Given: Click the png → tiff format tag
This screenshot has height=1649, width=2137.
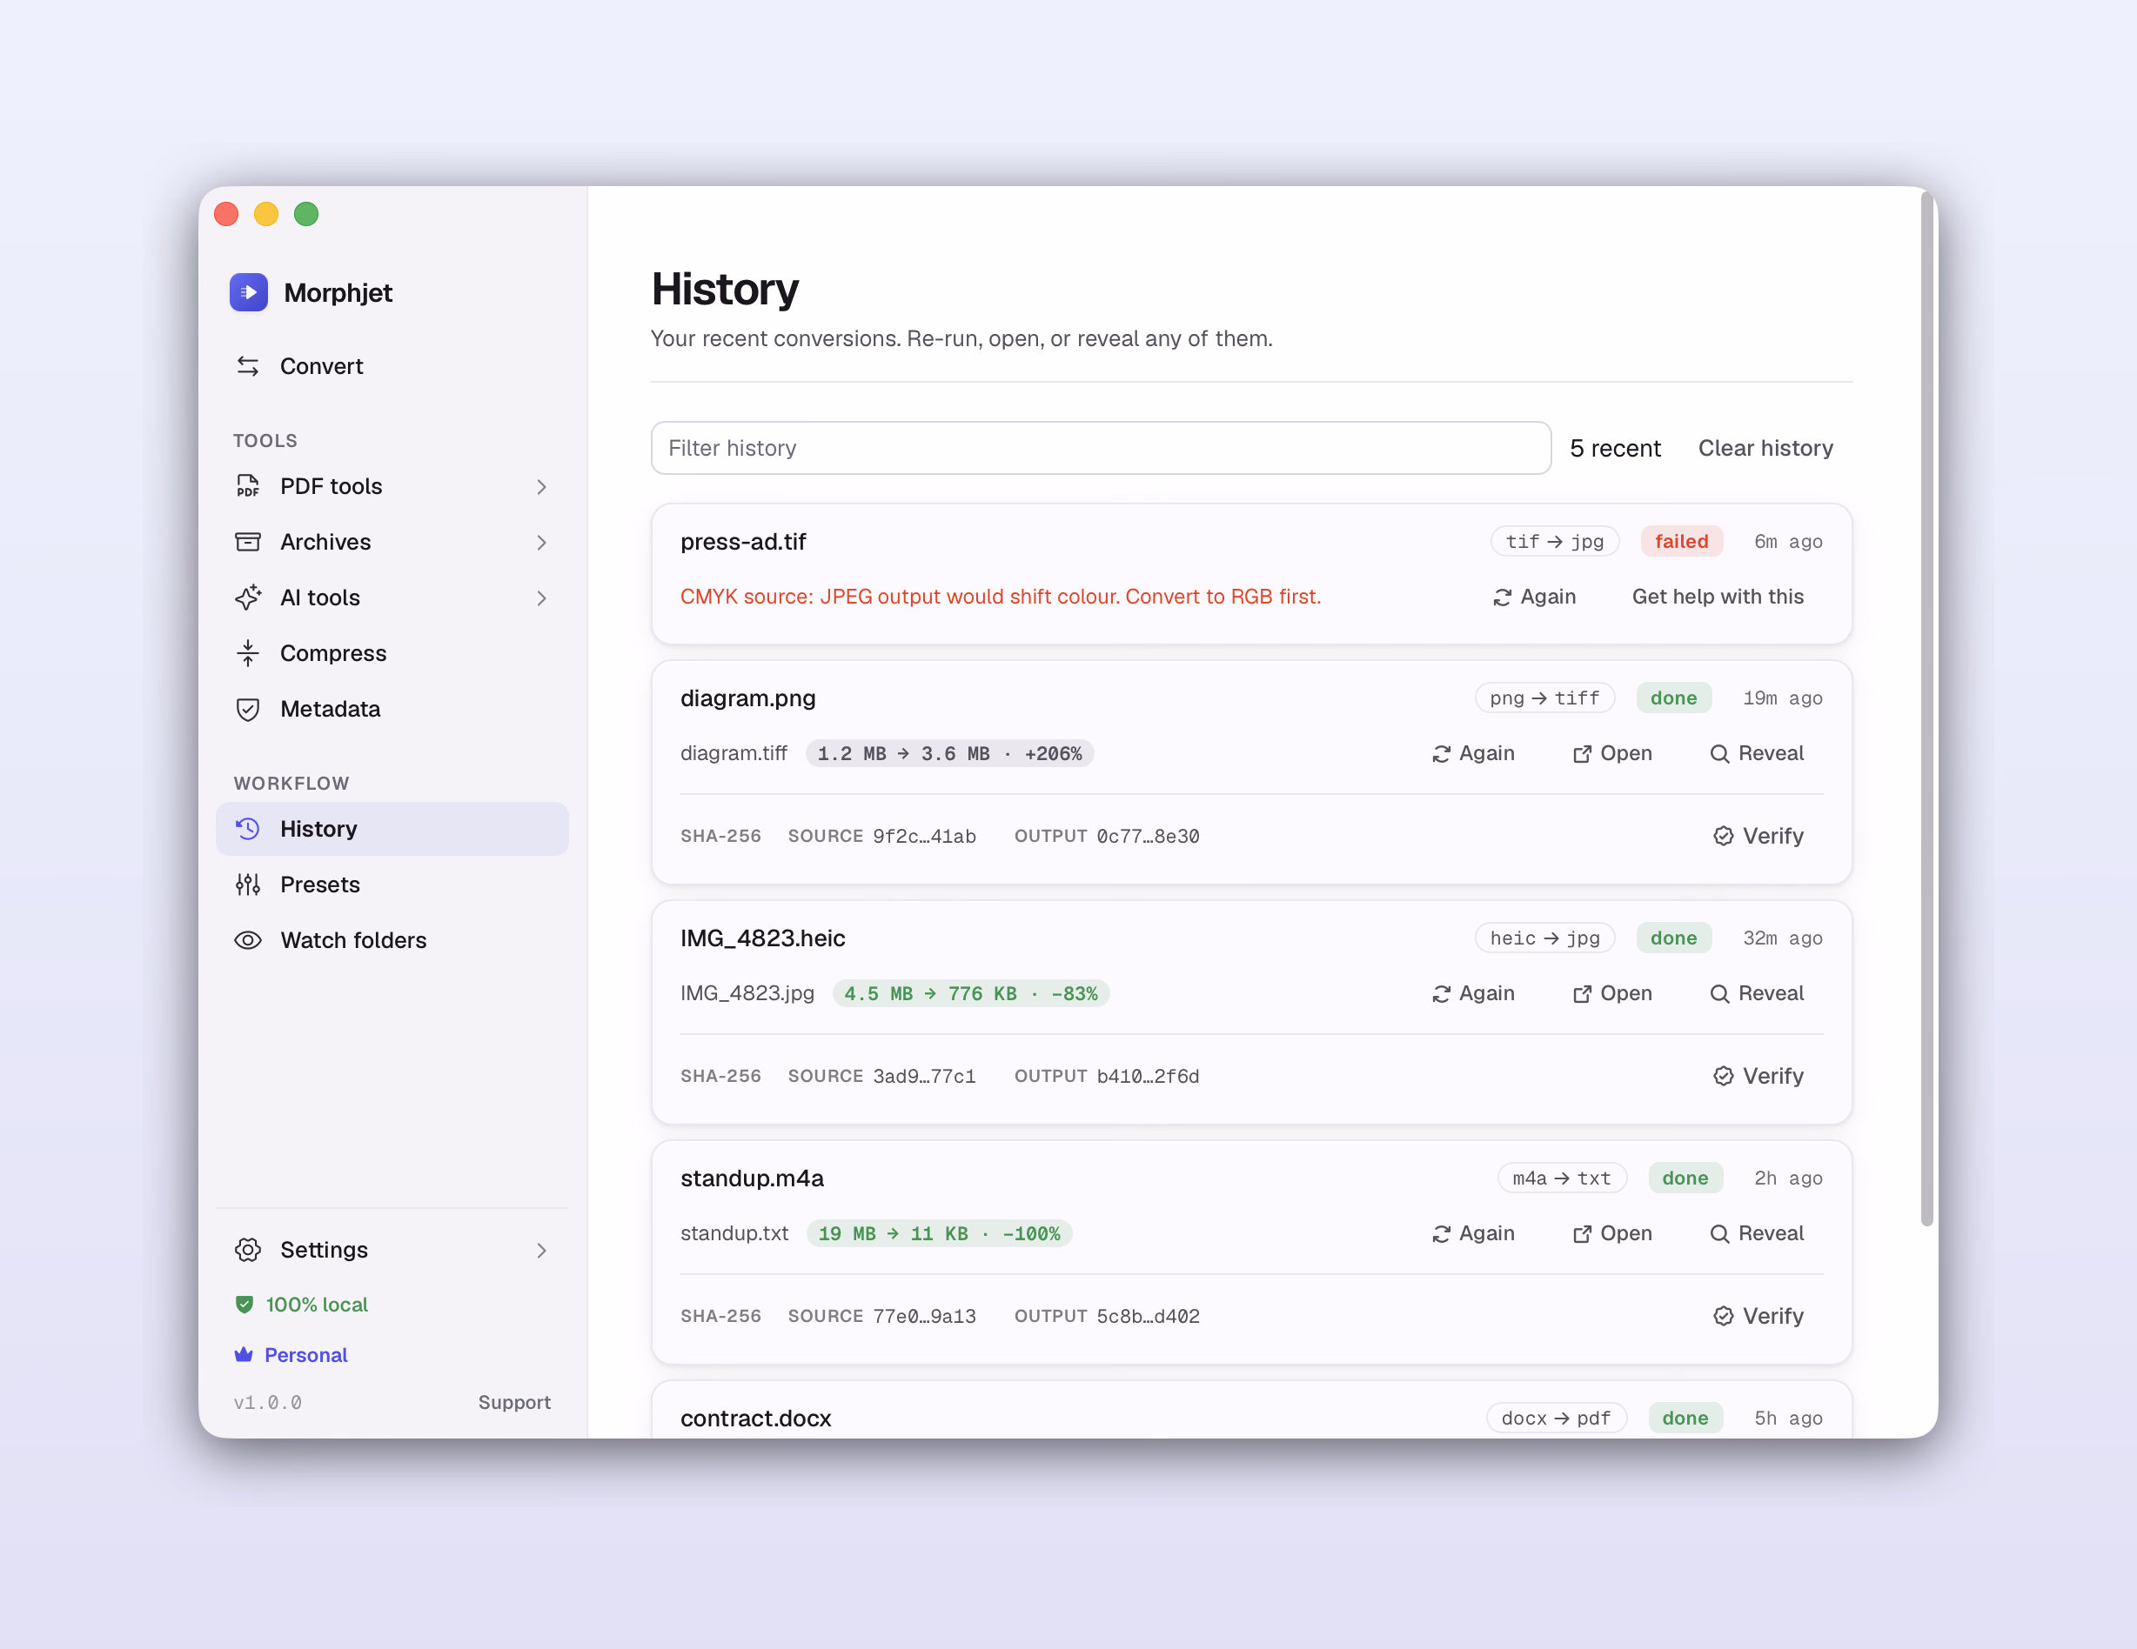Looking at the screenshot, I should [x=1545, y=698].
